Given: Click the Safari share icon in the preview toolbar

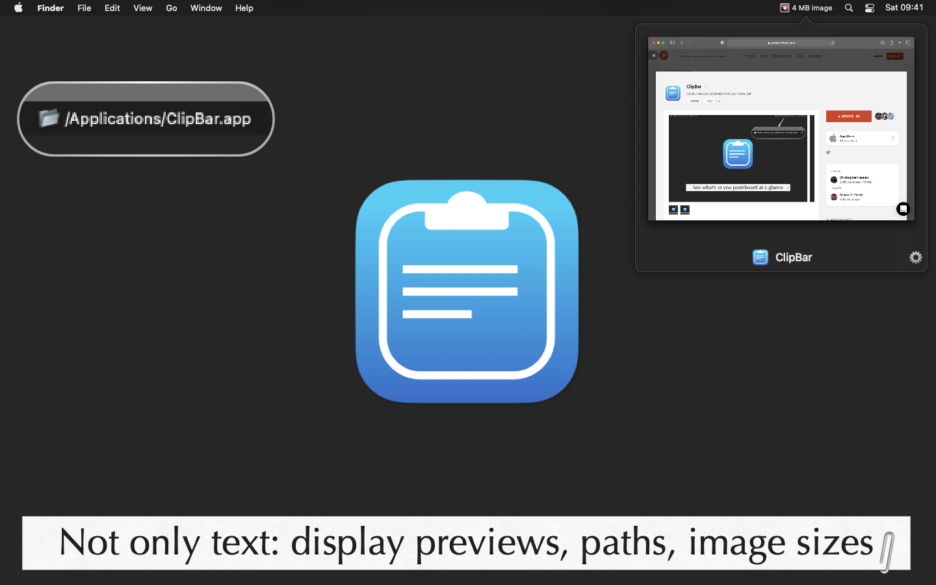Looking at the screenshot, I should coord(891,42).
